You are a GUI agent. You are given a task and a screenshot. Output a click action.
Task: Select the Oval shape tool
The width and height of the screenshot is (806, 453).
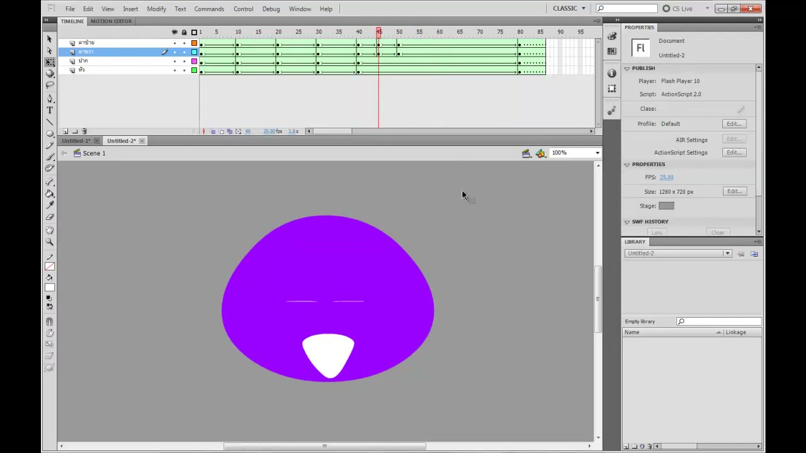pos(50,133)
